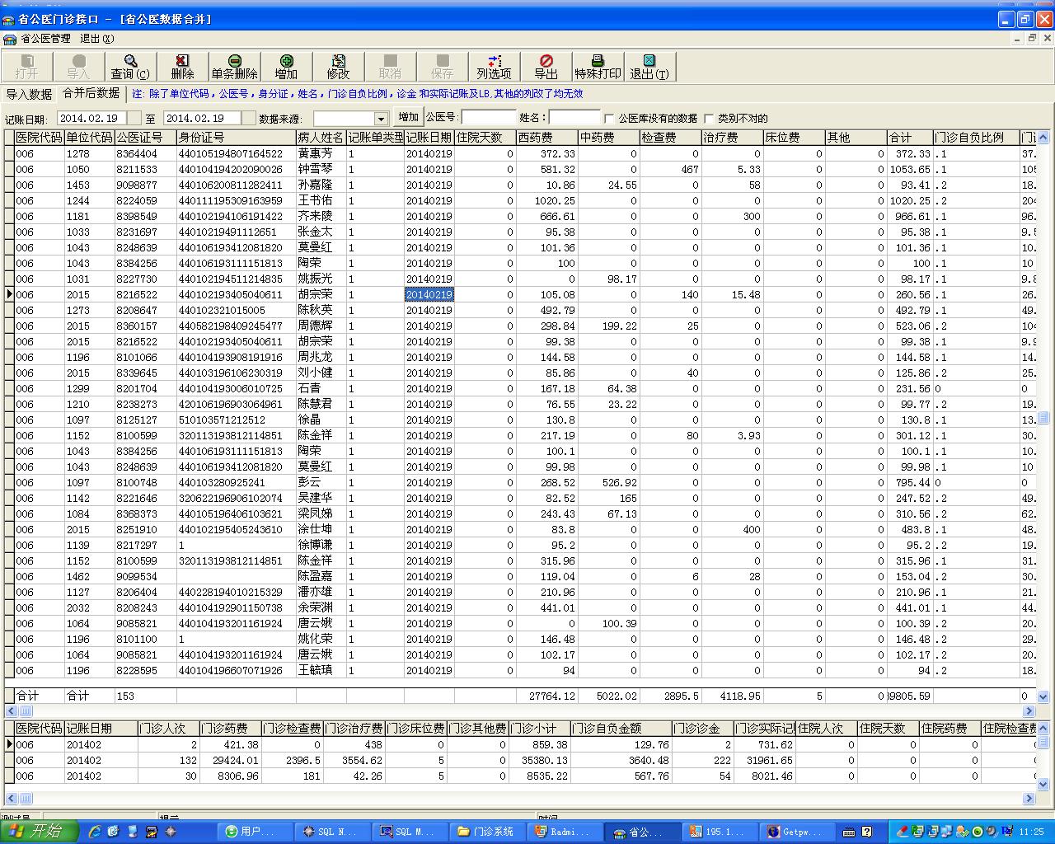Expand the 数据来源 dropdown list
Image resolution: width=1055 pixels, height=844 pixels.
click(381, 119)
